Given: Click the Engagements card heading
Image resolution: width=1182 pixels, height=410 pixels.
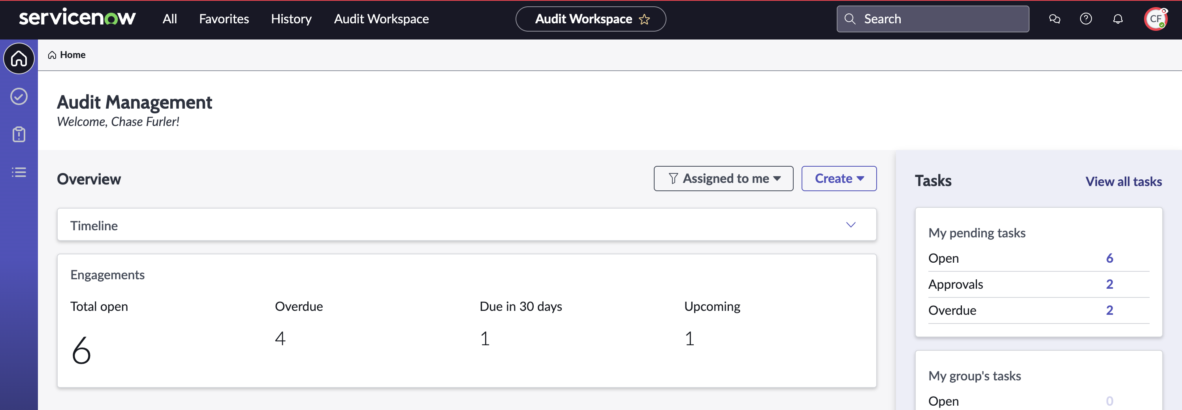Looking at the screenshot, I should point(107,275).
